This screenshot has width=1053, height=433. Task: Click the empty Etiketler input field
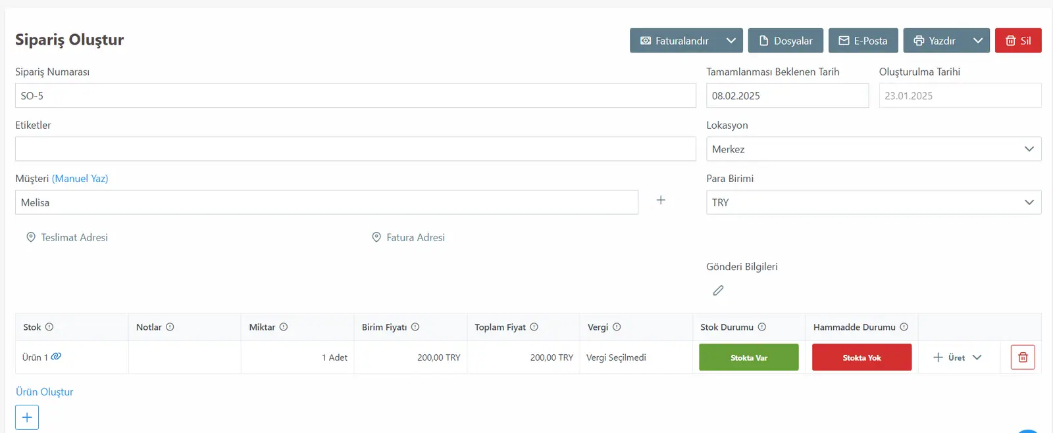click(x=355, y=148)
